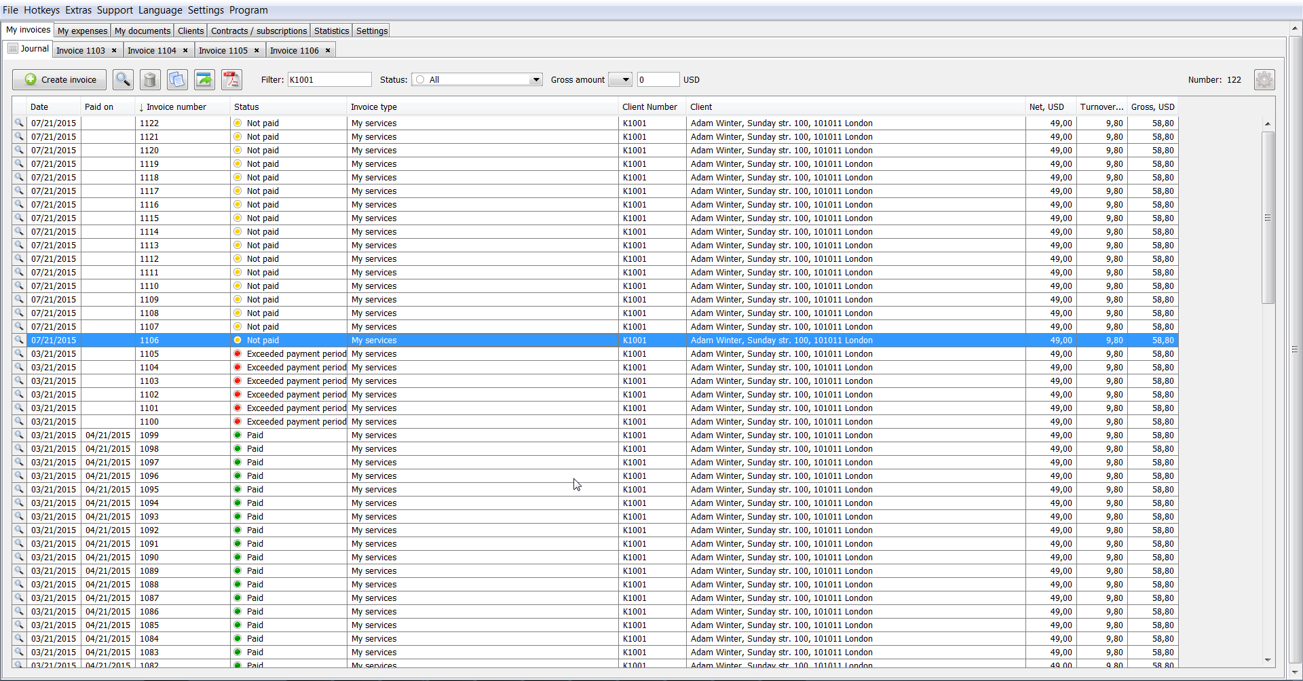Switch to the My expenses tab
Viewport: 1303px width, 681px height.
click(82, 31)
